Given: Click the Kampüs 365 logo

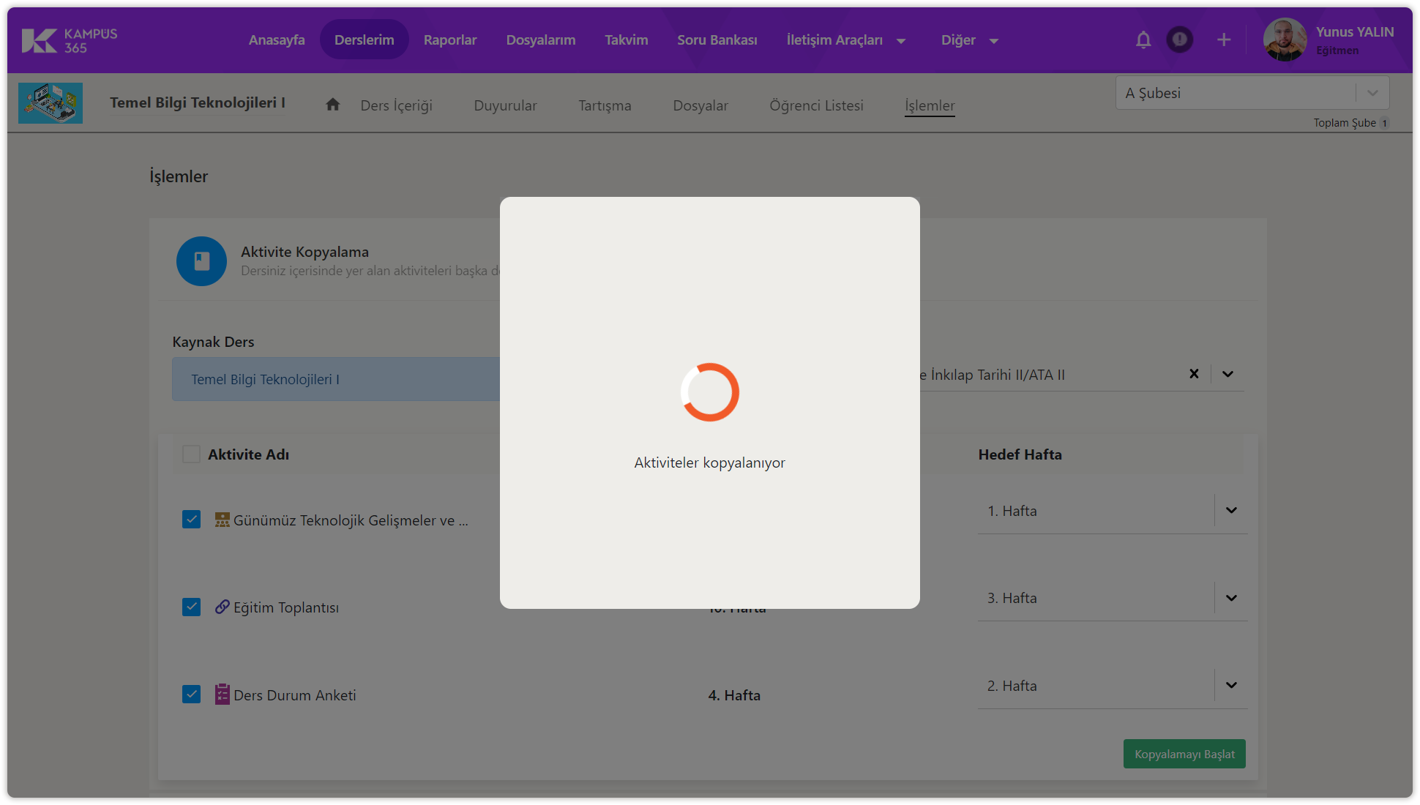Looking at the screenshot, I should 70,40.
